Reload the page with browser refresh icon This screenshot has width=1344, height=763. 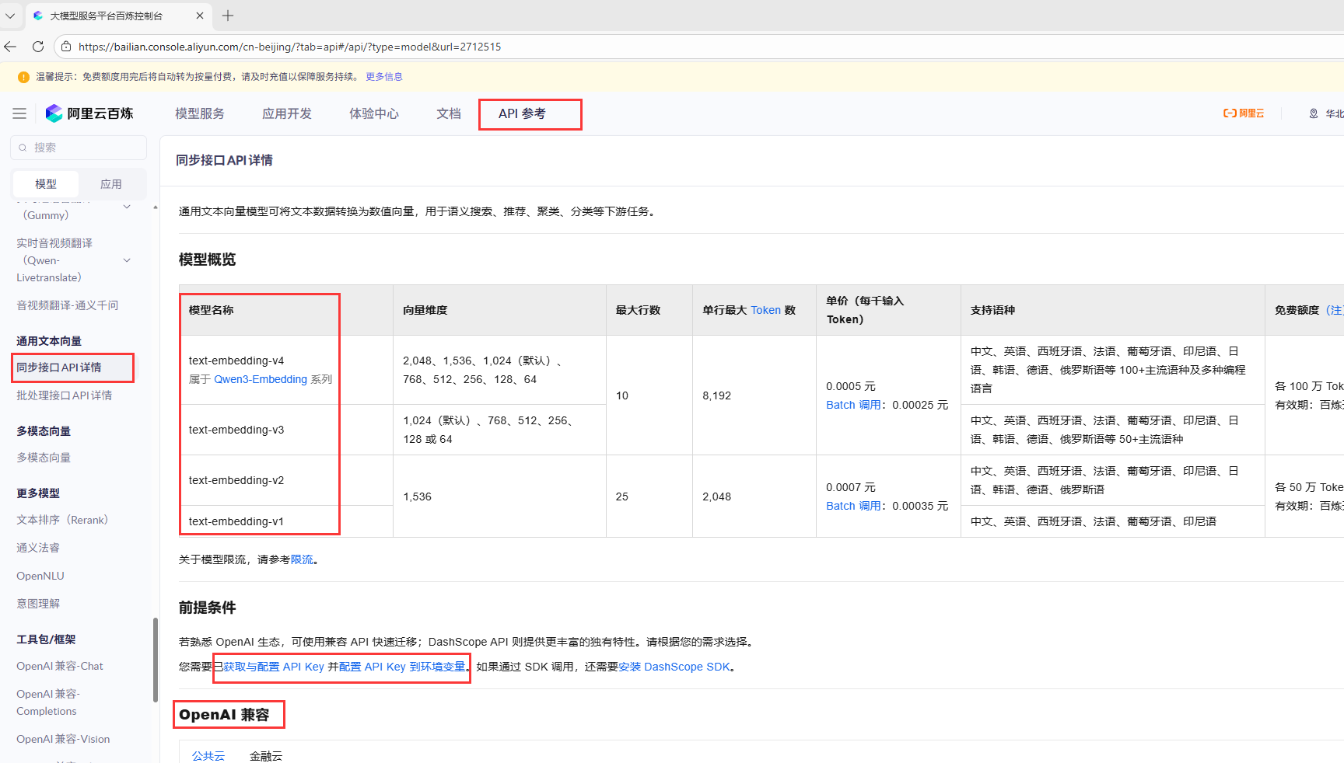pos(38,47)
